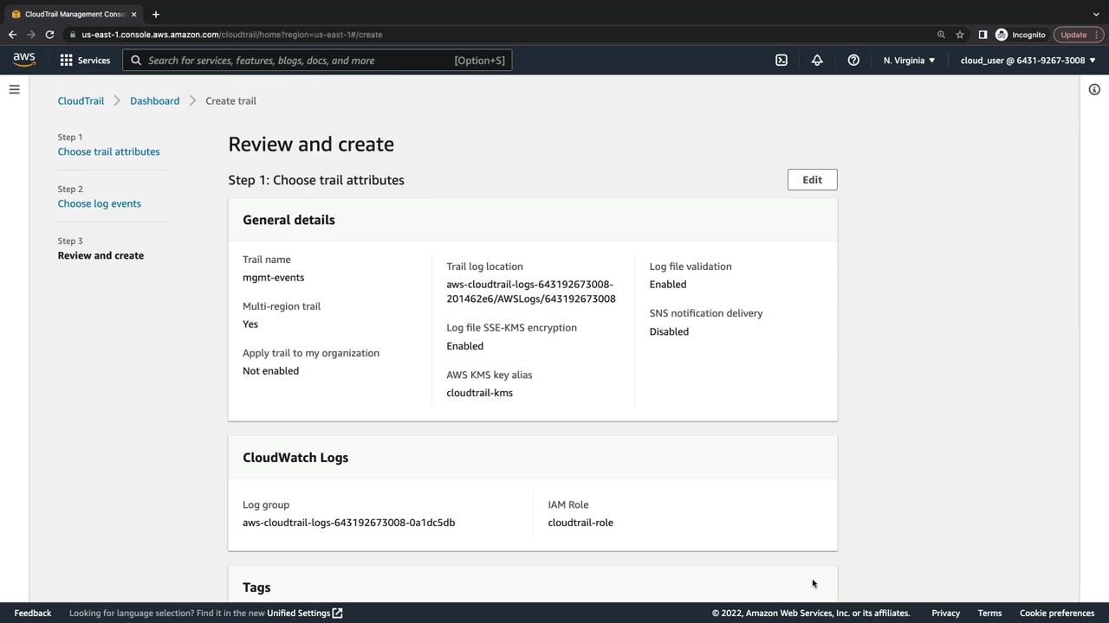Open the info panel icon at right
This screenshot has height=623, width=1109.
[x=1094, y=90]
